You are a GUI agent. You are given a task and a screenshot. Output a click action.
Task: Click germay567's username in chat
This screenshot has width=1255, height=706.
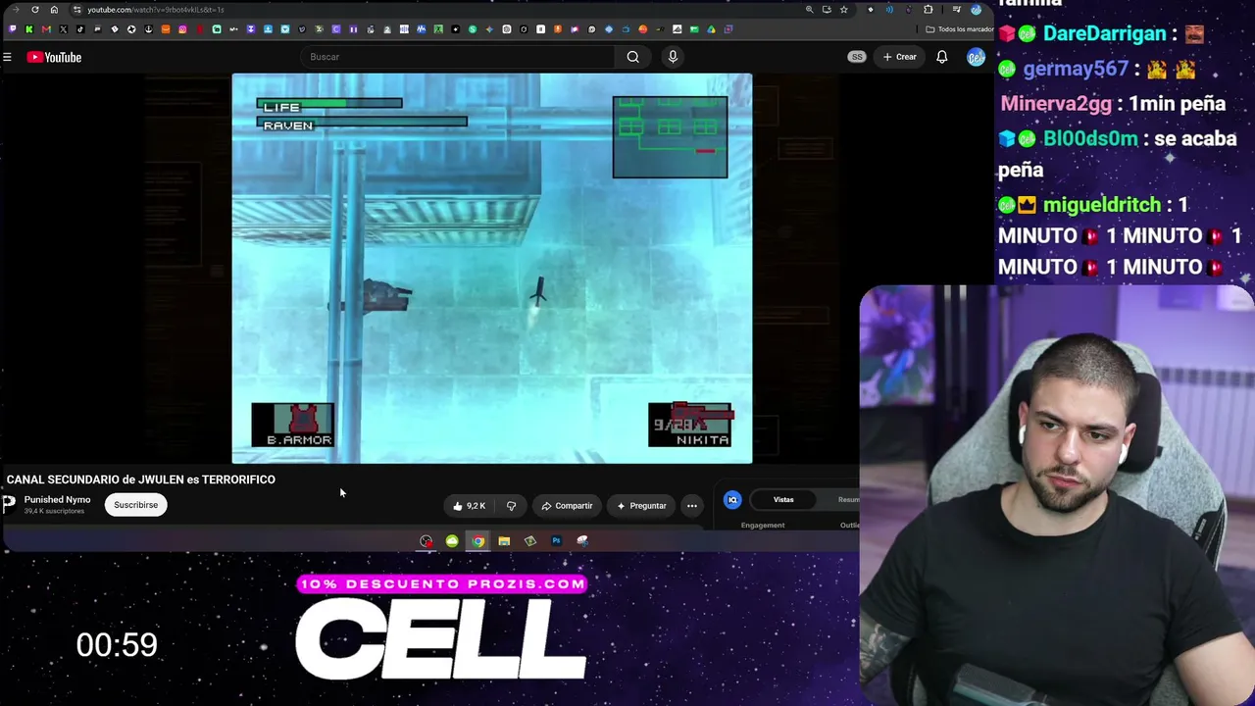tap(1076, 69)
